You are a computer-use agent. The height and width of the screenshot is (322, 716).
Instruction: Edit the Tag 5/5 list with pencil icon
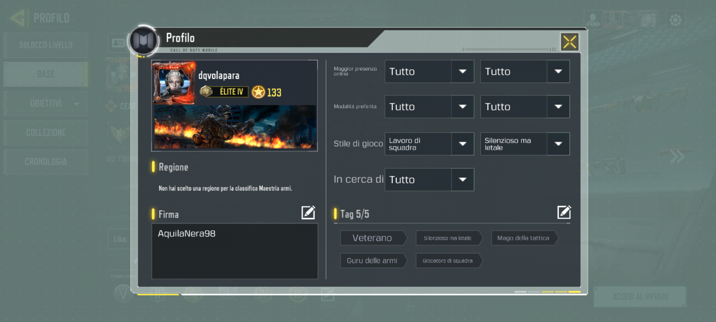click(x=564, y=212)
